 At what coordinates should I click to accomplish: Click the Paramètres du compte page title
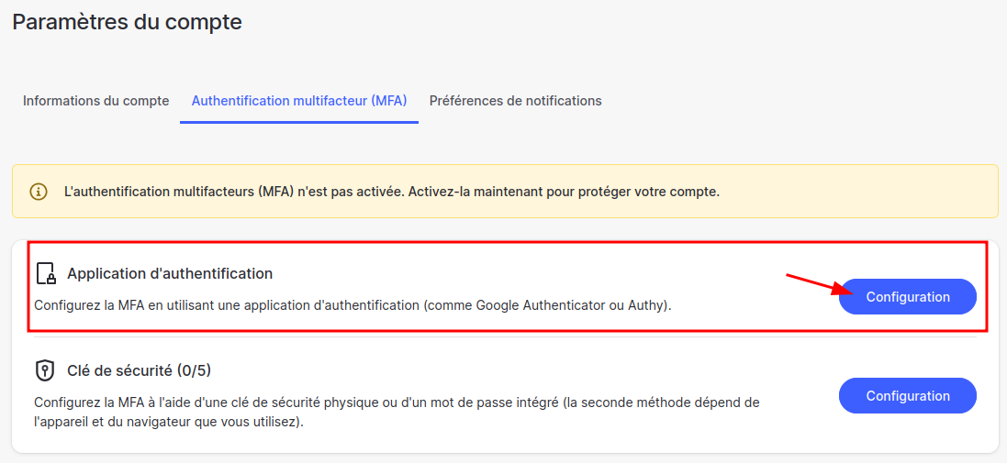coord(128,22)
